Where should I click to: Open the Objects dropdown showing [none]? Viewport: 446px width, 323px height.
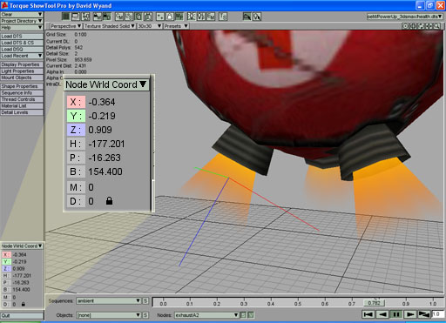point(109,315)
